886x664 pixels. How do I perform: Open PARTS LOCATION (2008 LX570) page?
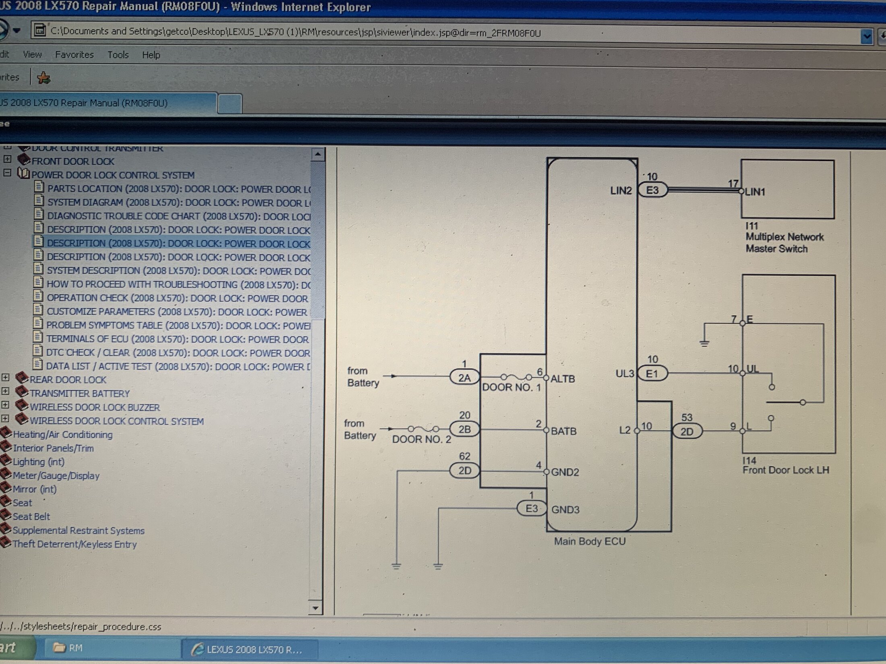pyautogui.click(x=179, y=189)
